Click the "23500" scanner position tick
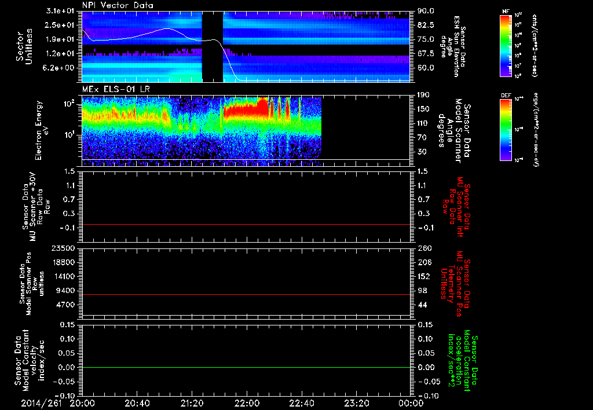This screenshot has width=593, height=410. pyautogui.click(x=64, y=248)
